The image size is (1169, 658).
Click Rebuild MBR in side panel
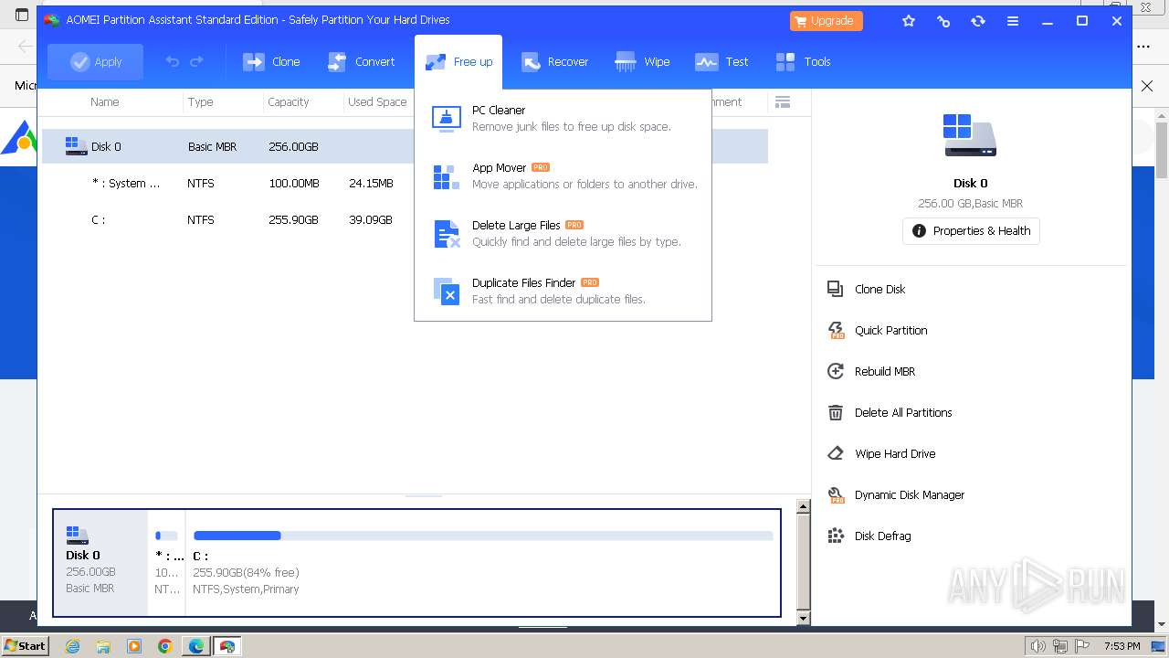tap(884, 371)
